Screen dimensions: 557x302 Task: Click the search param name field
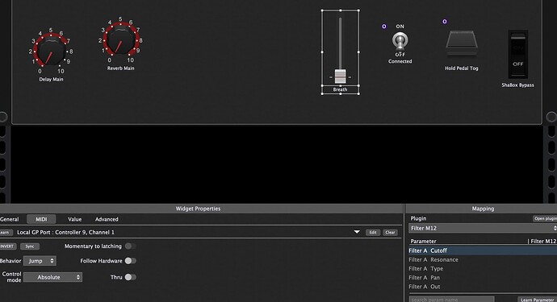[451, 300]
